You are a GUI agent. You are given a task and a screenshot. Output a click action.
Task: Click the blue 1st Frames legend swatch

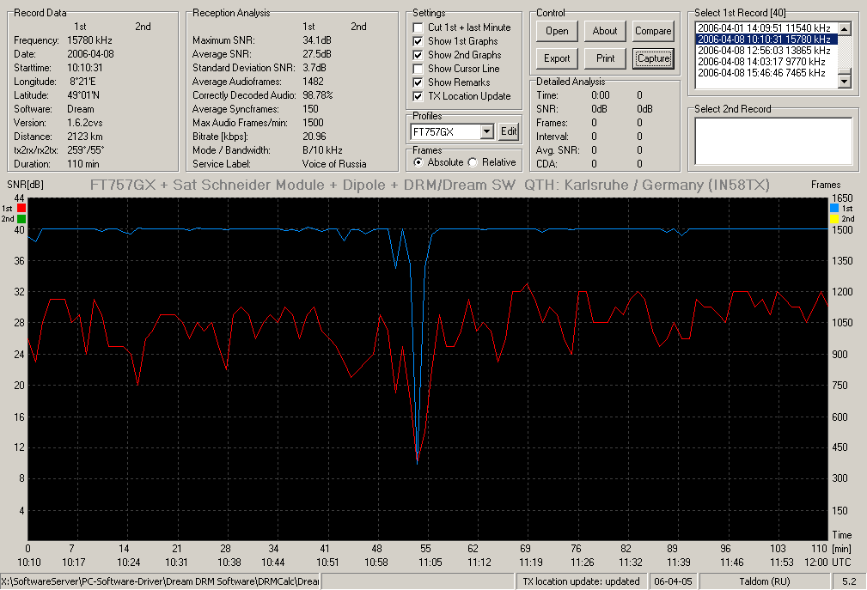(834, 209)
